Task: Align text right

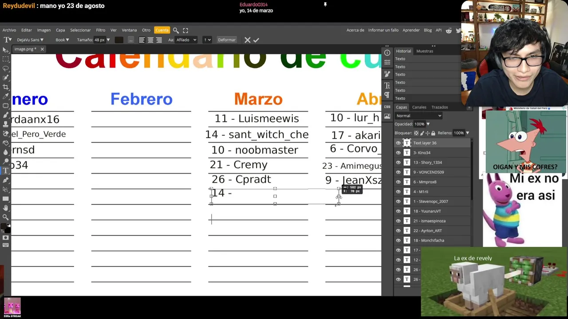Action: 159,40
